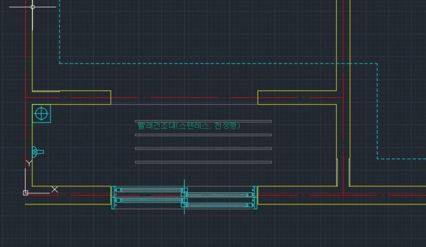Select the left cyan window jamb
This screenshot has width=426, height=247.
[x=112, y=196]
